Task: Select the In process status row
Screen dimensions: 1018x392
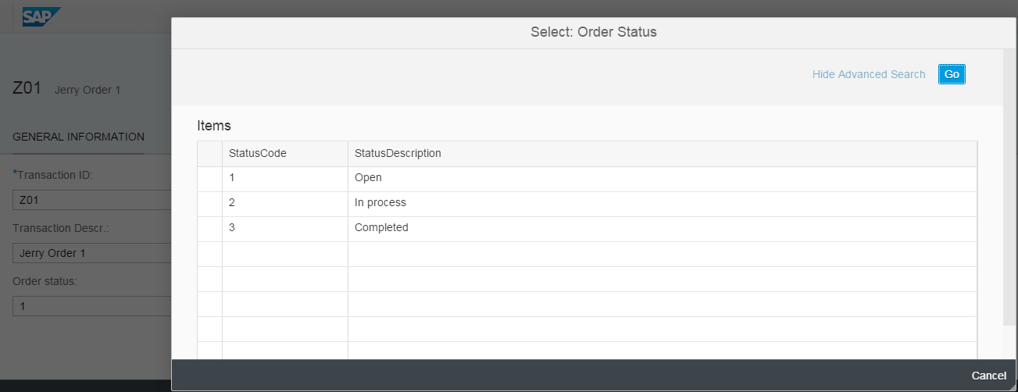Action: point(588,203)
